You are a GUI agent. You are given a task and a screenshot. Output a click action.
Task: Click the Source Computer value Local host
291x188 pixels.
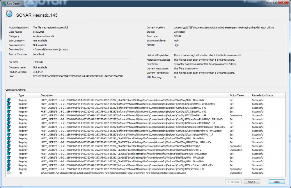[x=38, y=54]
